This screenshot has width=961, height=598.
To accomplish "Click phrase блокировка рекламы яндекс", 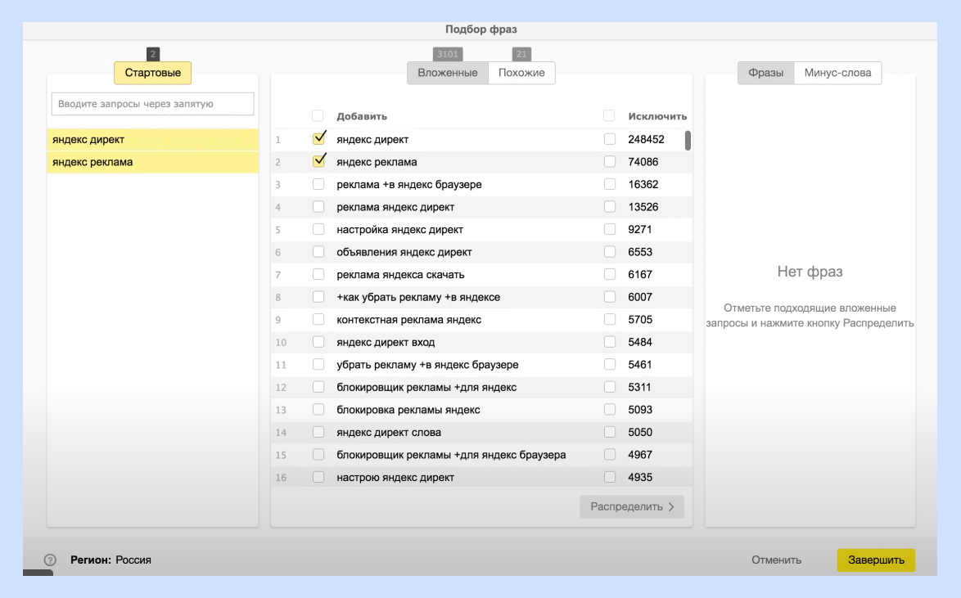I will 408,410.
